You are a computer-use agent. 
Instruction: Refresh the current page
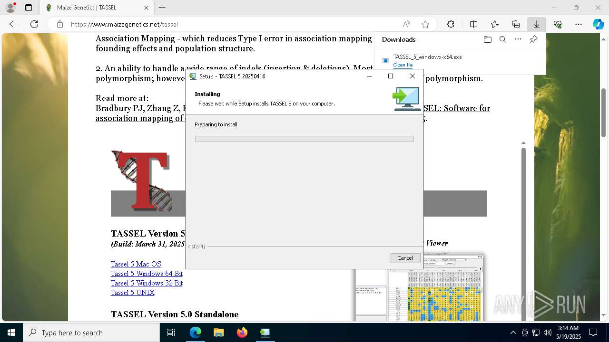pyautogui.click(x=34, y=24)
